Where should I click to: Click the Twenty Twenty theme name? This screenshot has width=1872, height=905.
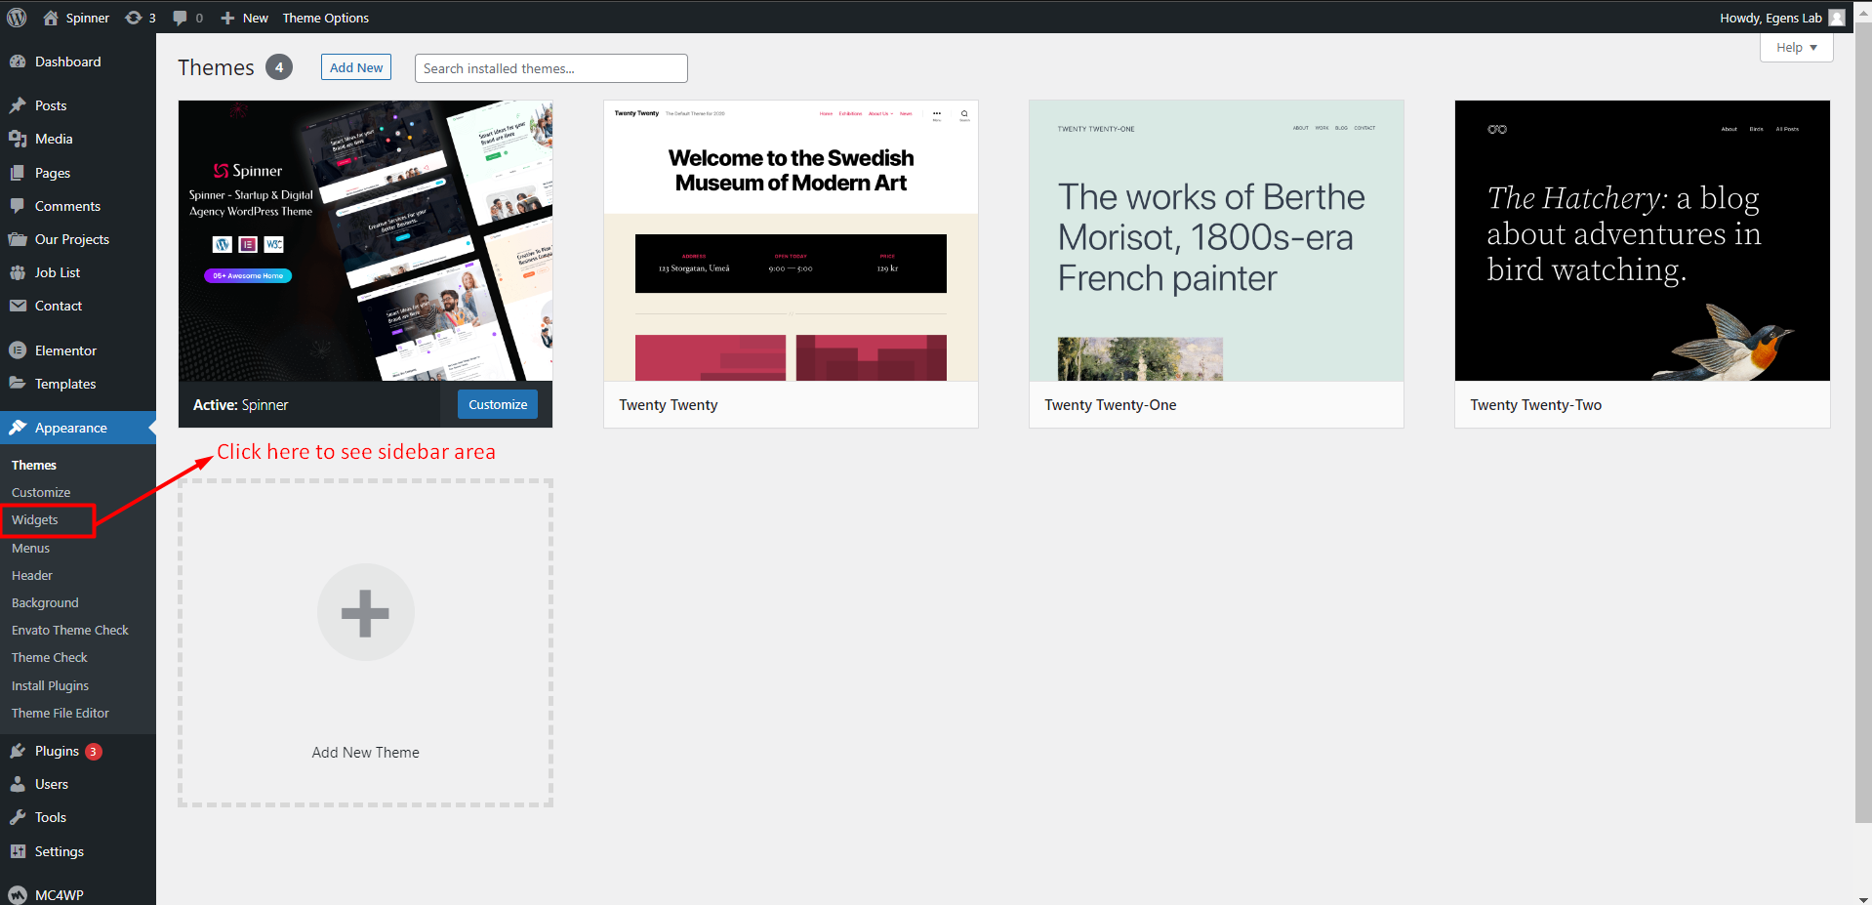click(x=669, y=405)
